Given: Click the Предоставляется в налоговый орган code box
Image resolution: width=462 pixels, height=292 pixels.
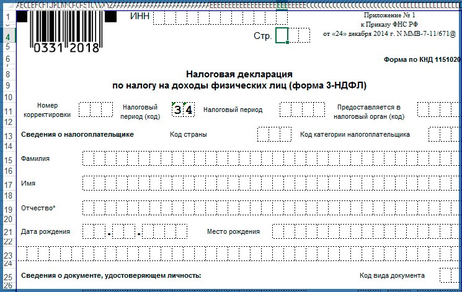Looking at the screenshot, I should [438, 110].
